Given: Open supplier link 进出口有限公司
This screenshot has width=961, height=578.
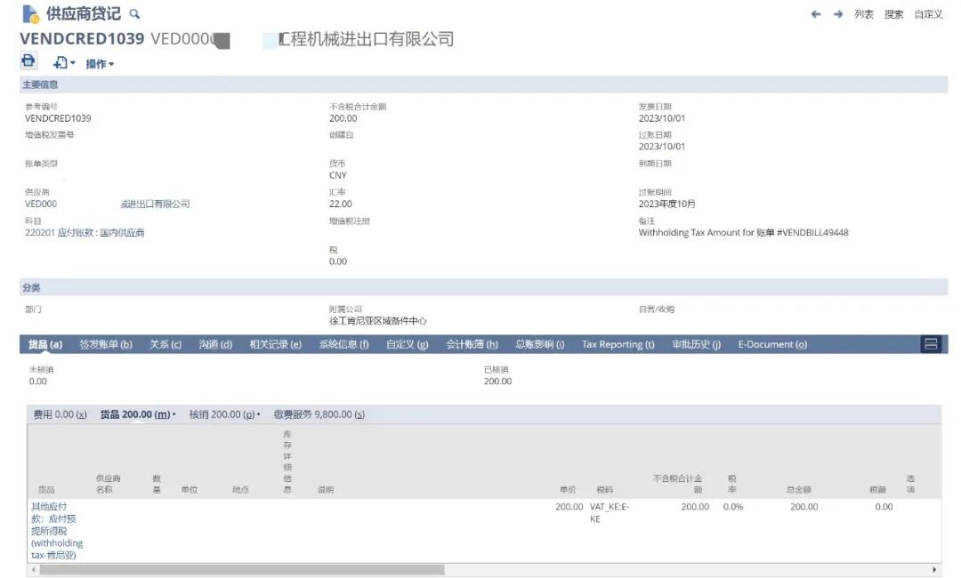Looking at the screenshot, I should pyautogui.click(x=155, y=204).
